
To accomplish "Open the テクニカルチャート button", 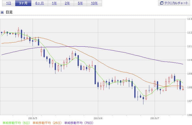I will [174, 3].
